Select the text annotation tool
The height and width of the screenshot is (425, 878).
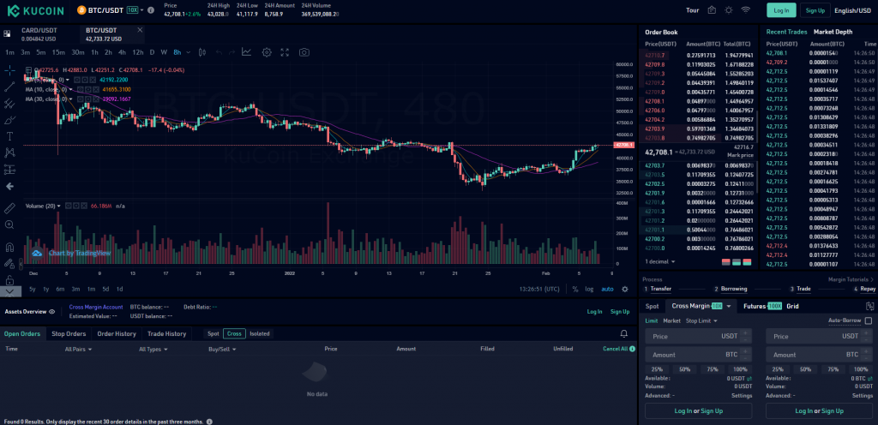point(9,136)
